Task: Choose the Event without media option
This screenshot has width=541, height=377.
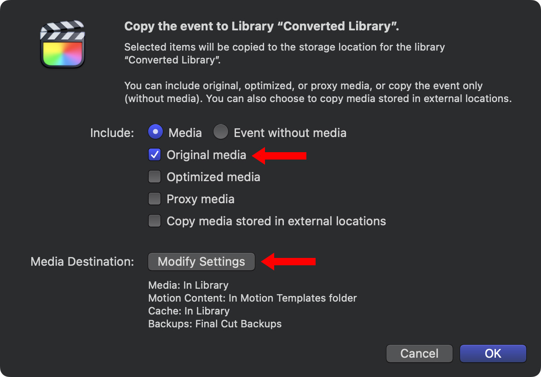Action: point(221,132)
